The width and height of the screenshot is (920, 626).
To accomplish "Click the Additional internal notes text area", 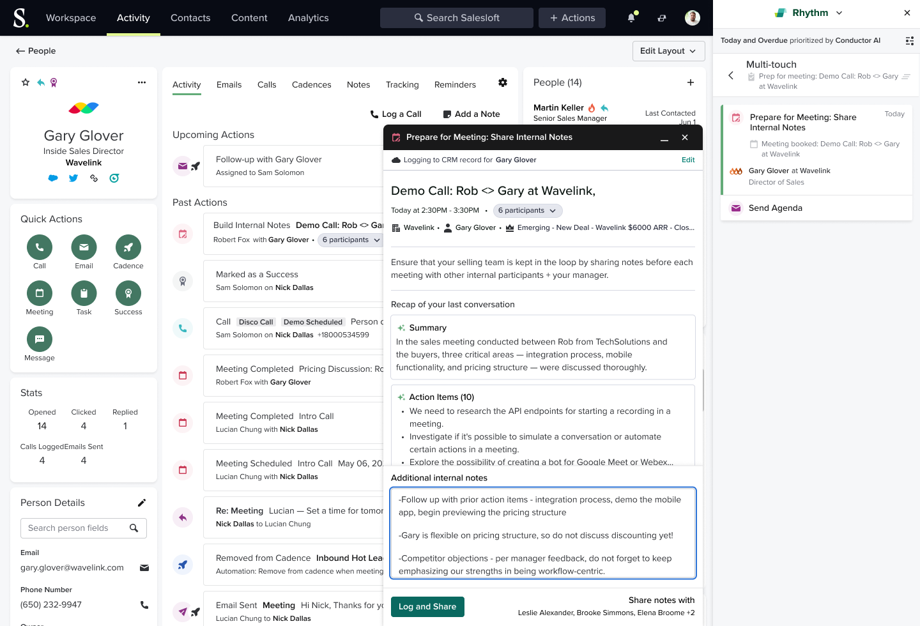I will tap(542, 533).
